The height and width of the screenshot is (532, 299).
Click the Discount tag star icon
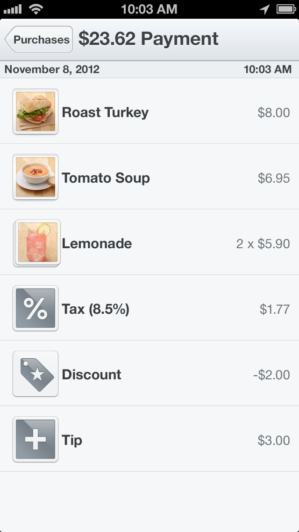pyautogui.click(x=36, y=374)
